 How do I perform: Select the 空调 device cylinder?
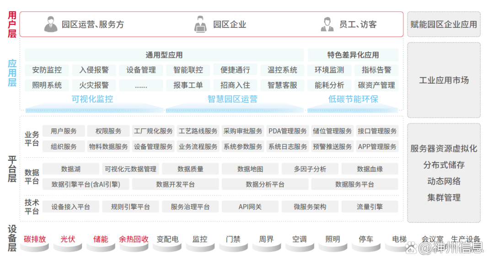(300, 247)
